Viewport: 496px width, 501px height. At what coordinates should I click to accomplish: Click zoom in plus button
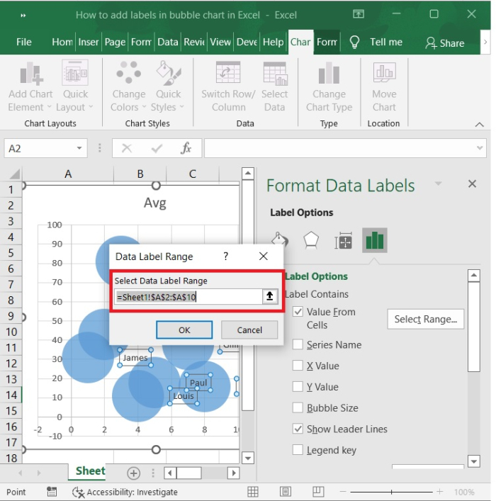[440, 492]
